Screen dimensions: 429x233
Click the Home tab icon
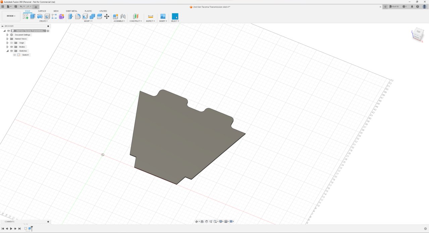(x=36, y=7)
